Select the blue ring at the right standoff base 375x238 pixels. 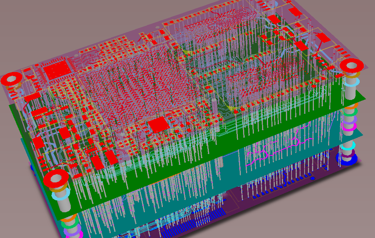[x=347, y=160]
